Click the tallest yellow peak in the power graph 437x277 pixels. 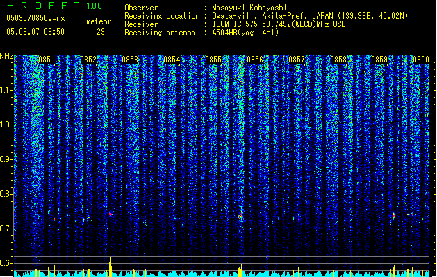click(x=110, y=265)
